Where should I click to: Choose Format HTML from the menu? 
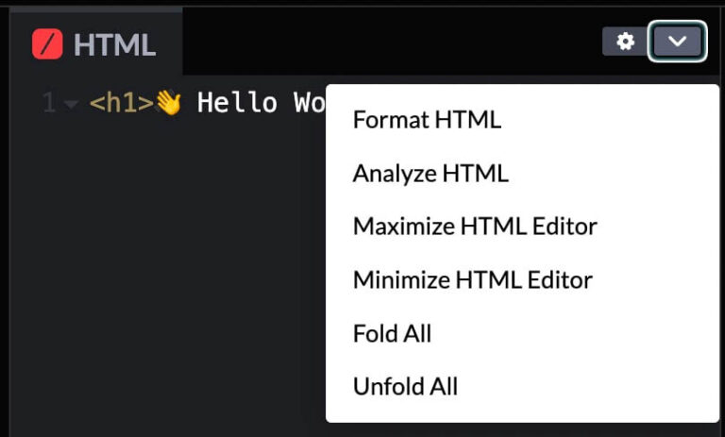[x=427, y=120]
